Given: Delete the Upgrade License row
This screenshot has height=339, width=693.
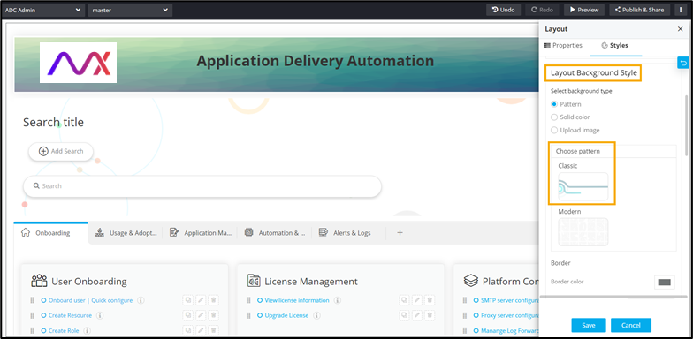Looking at the screenshot, I should (430, 316).
